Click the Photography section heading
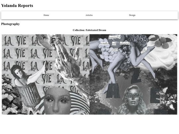The width and height of the screenshot is (179, 134). [11, 24]
